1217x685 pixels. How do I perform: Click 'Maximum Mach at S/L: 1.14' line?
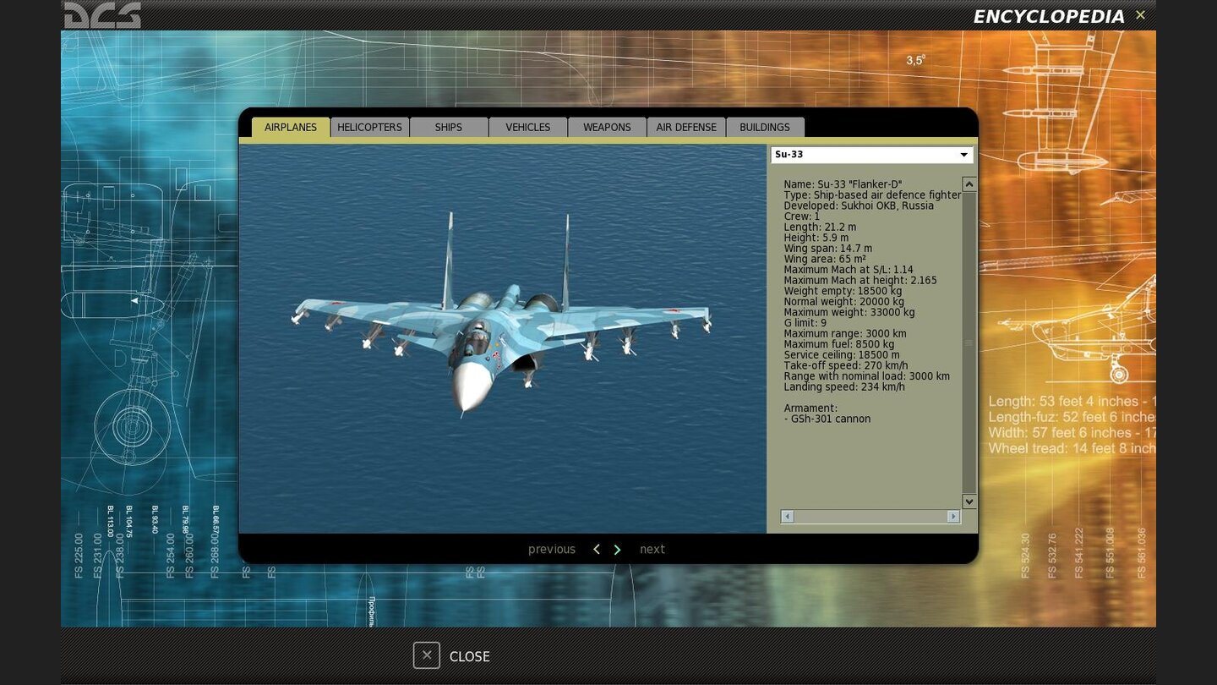coord(849,270)
